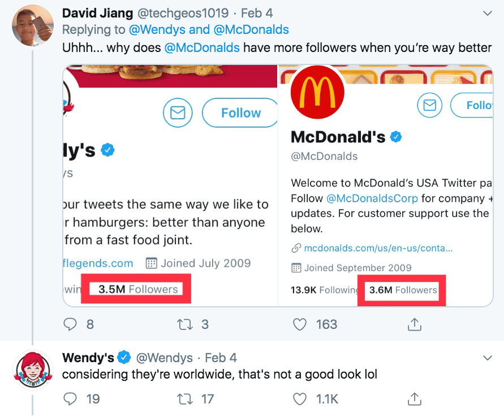Click the message envelope icon on Wendy's profile
The height and width of the screenshot is (417, 504).
click(178, 113)
